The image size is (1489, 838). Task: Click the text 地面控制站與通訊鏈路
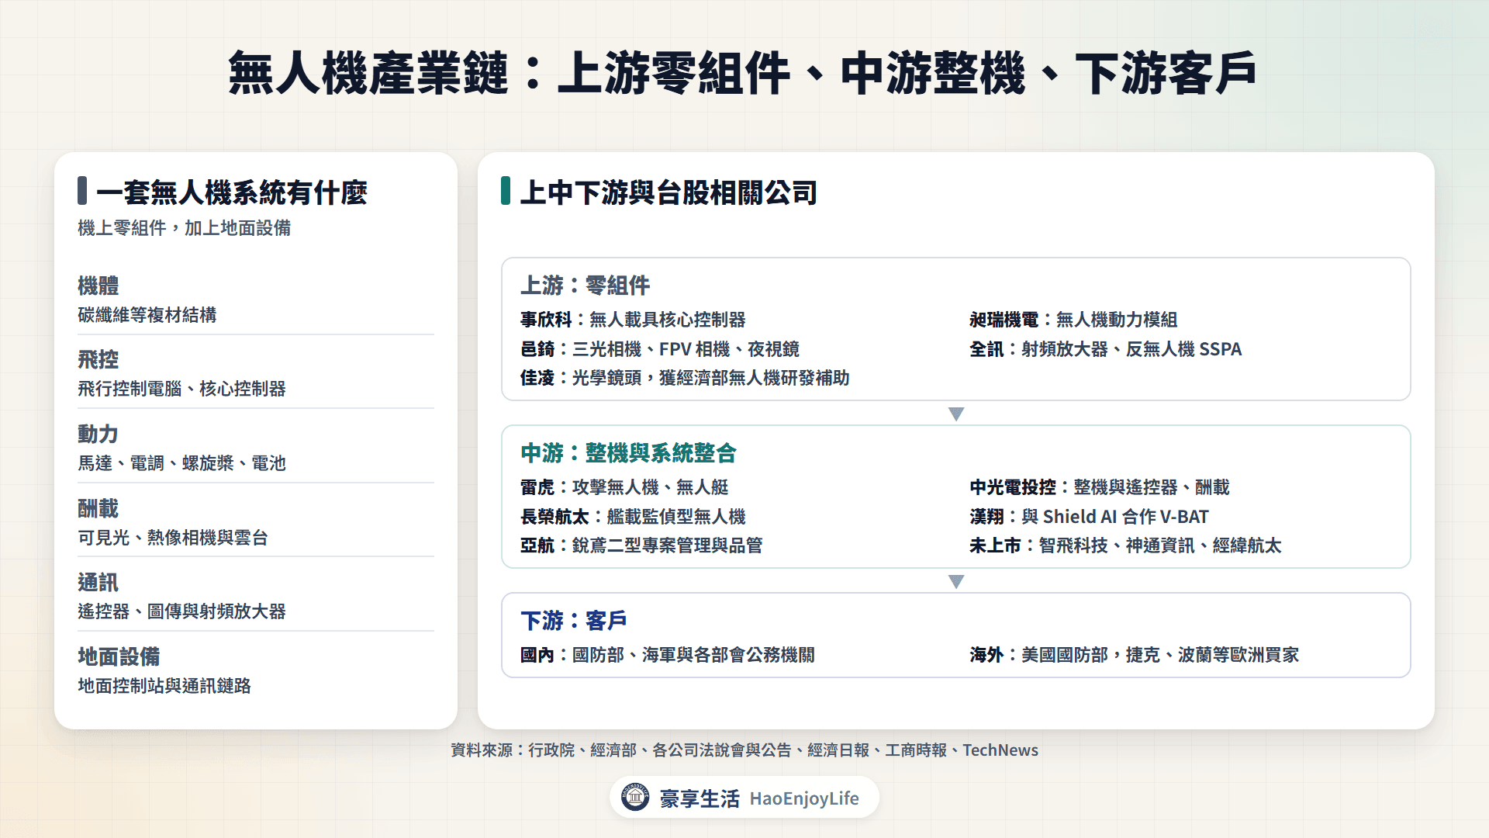click(x=164, y=686)
